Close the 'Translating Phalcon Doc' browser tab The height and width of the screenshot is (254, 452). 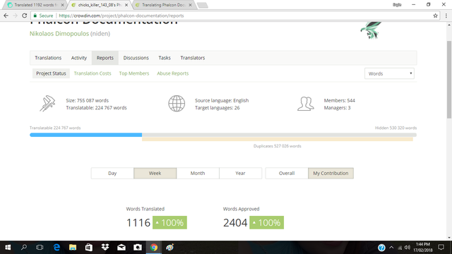click(190, 5)
